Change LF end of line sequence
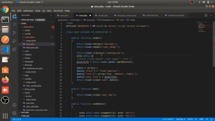This screenshot has height=121, width=215. [196, 119]
